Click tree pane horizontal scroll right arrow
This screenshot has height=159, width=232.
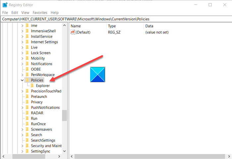pyautogui.click(x=59, y=156)
